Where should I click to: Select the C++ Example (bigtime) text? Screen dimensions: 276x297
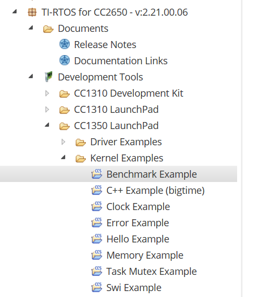coord(156,191)
